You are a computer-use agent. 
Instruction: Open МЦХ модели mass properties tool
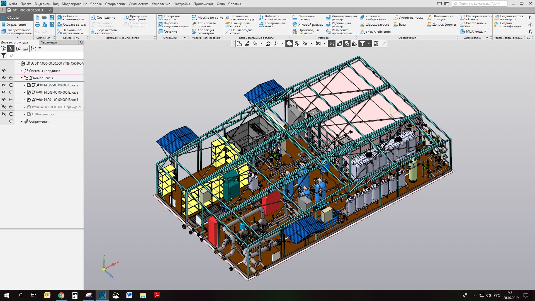point(473,31)
